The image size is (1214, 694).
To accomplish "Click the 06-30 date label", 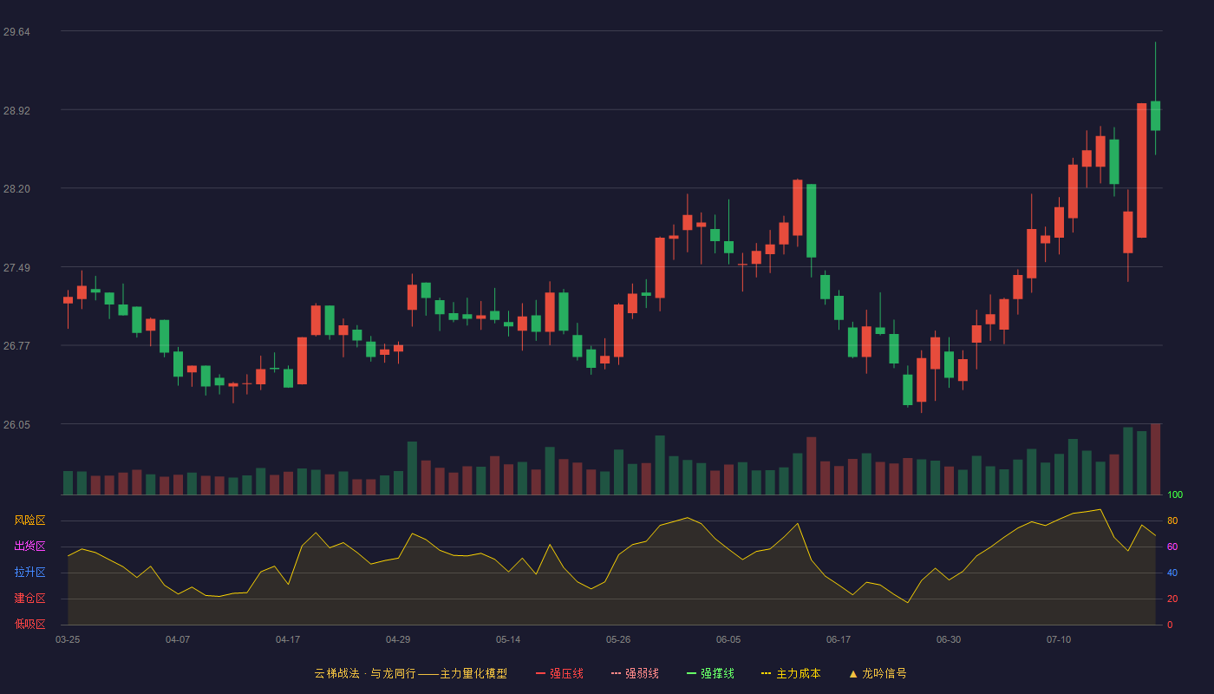I will point(949,639).
